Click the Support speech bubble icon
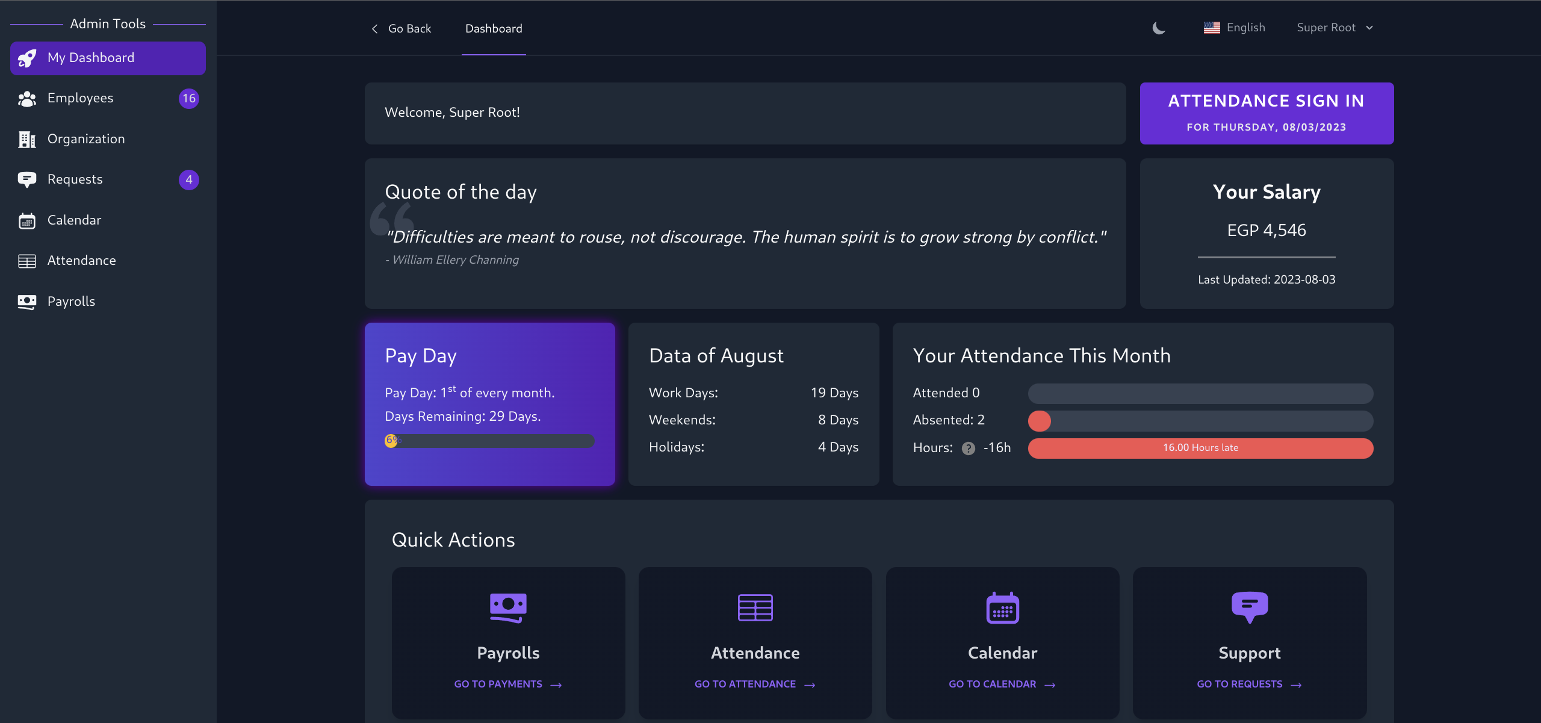1541x723 pixels. [1248, 607]
